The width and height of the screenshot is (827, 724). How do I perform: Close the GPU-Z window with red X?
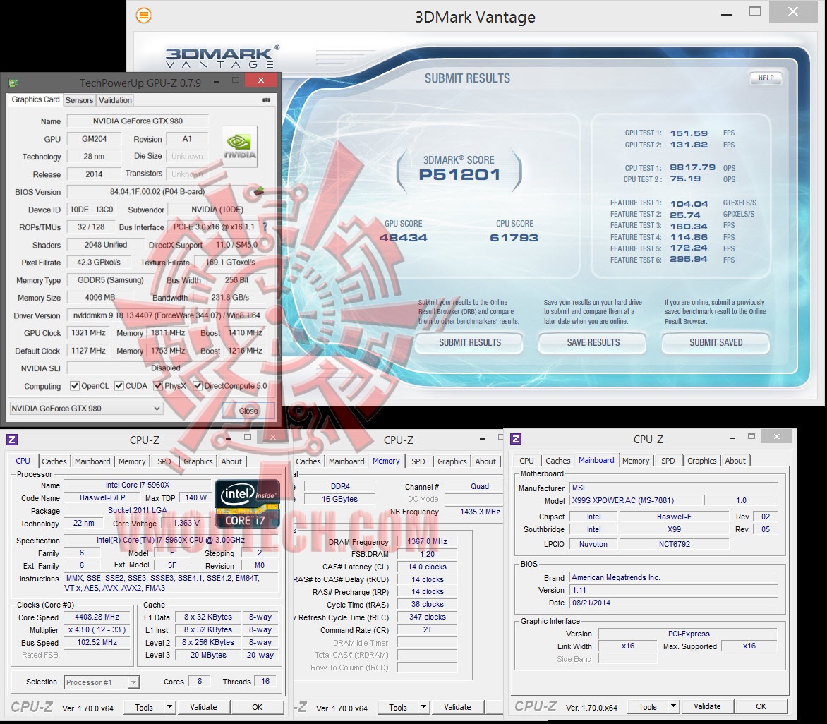[x=261, y=80]
